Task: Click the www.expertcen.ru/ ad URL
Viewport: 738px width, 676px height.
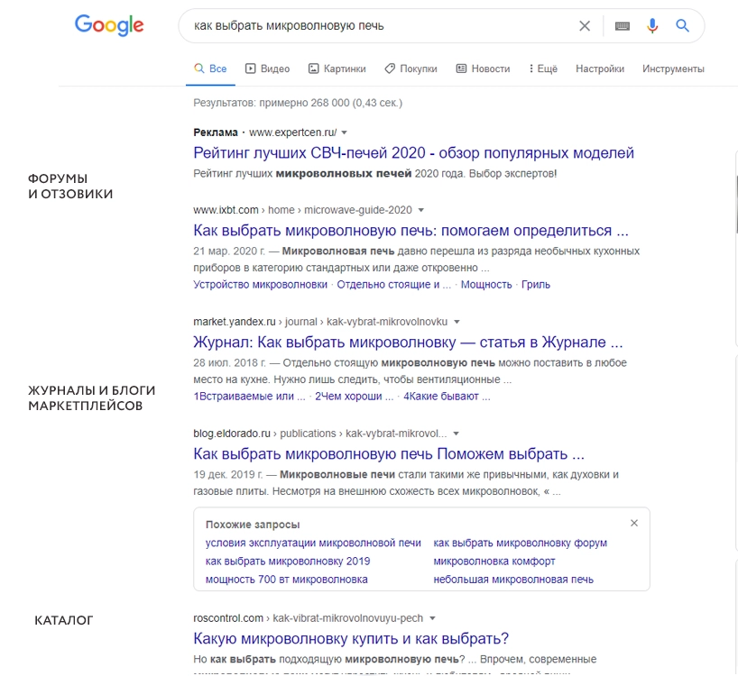Action: 292,132
